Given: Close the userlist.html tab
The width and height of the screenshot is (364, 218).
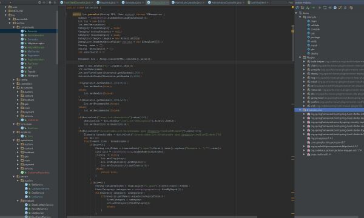Looking at the screenshot, I should click(x=268, y=2).
